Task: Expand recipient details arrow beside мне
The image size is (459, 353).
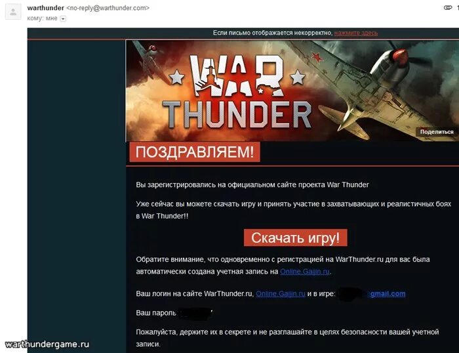Action: pos(63,19)
